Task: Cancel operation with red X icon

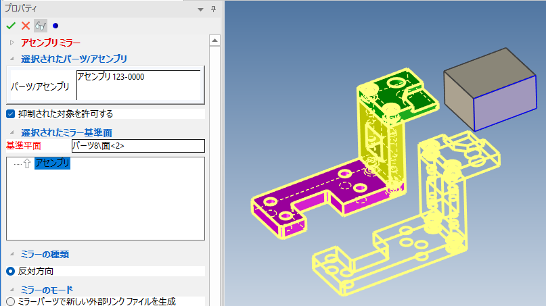Action: coord(26,26)
